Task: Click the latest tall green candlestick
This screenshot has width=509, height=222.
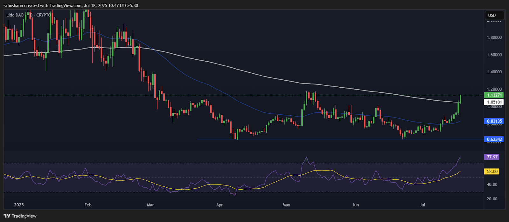Action: [461, 99]
